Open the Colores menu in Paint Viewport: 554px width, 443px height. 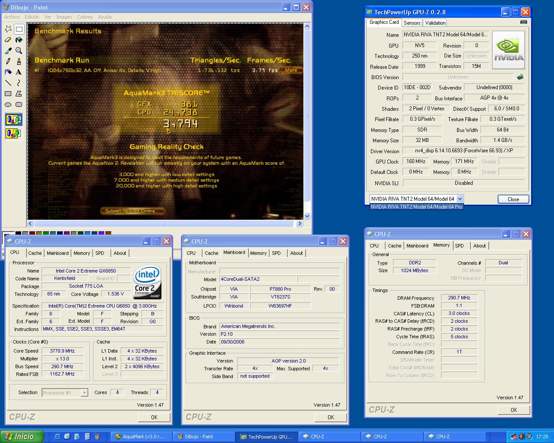[x=85, y=17]
